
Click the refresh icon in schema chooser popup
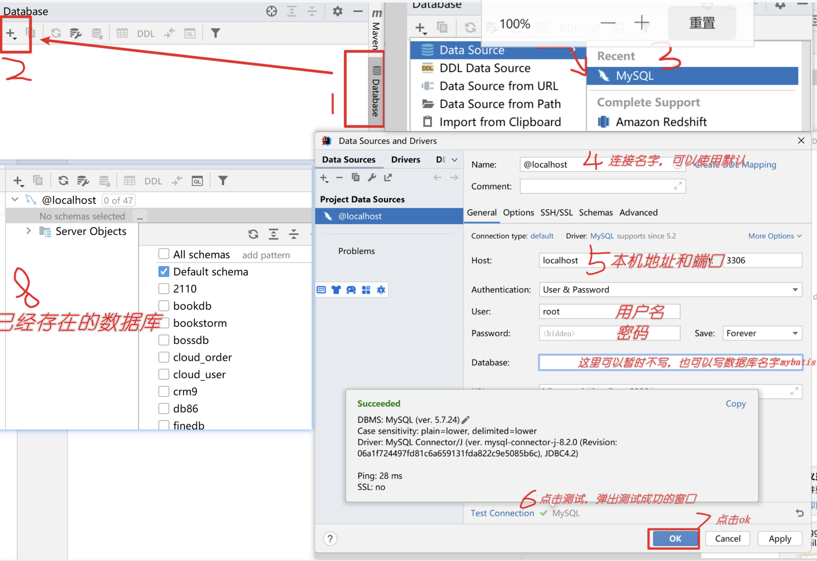pos(253,234)
